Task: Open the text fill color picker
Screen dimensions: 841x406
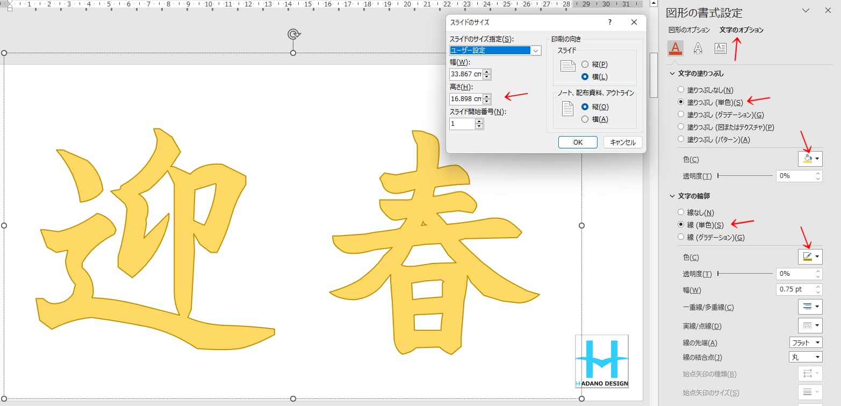Action: (x=810, y=159)
